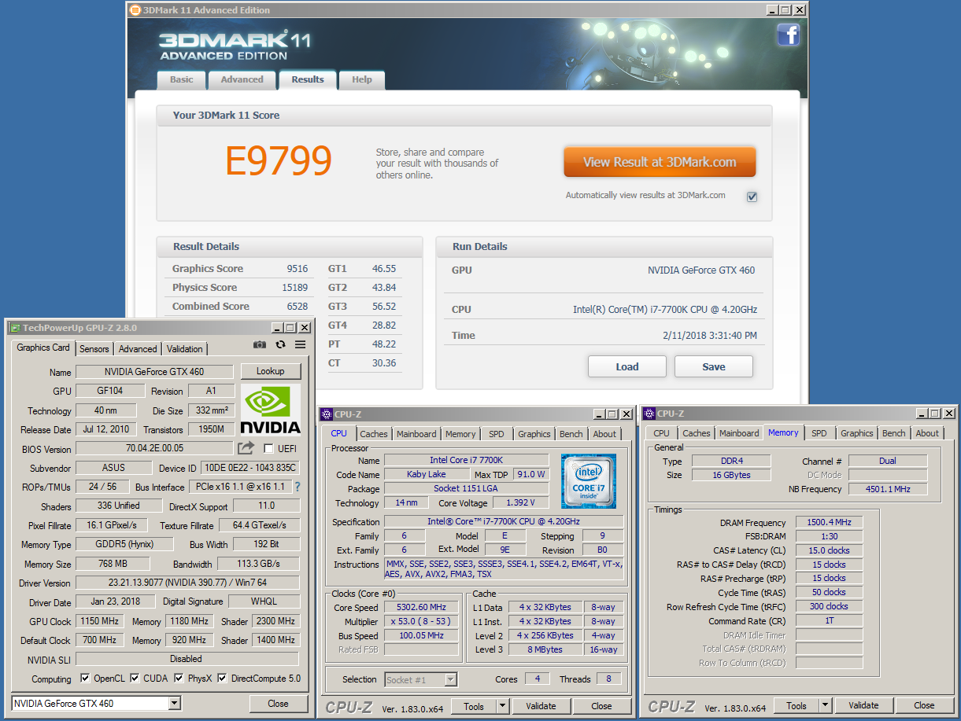Viewport: 961px width, 721px height.
Task: Open the Bench tab in left CPU-Z window
Action: tap(571, 434)
